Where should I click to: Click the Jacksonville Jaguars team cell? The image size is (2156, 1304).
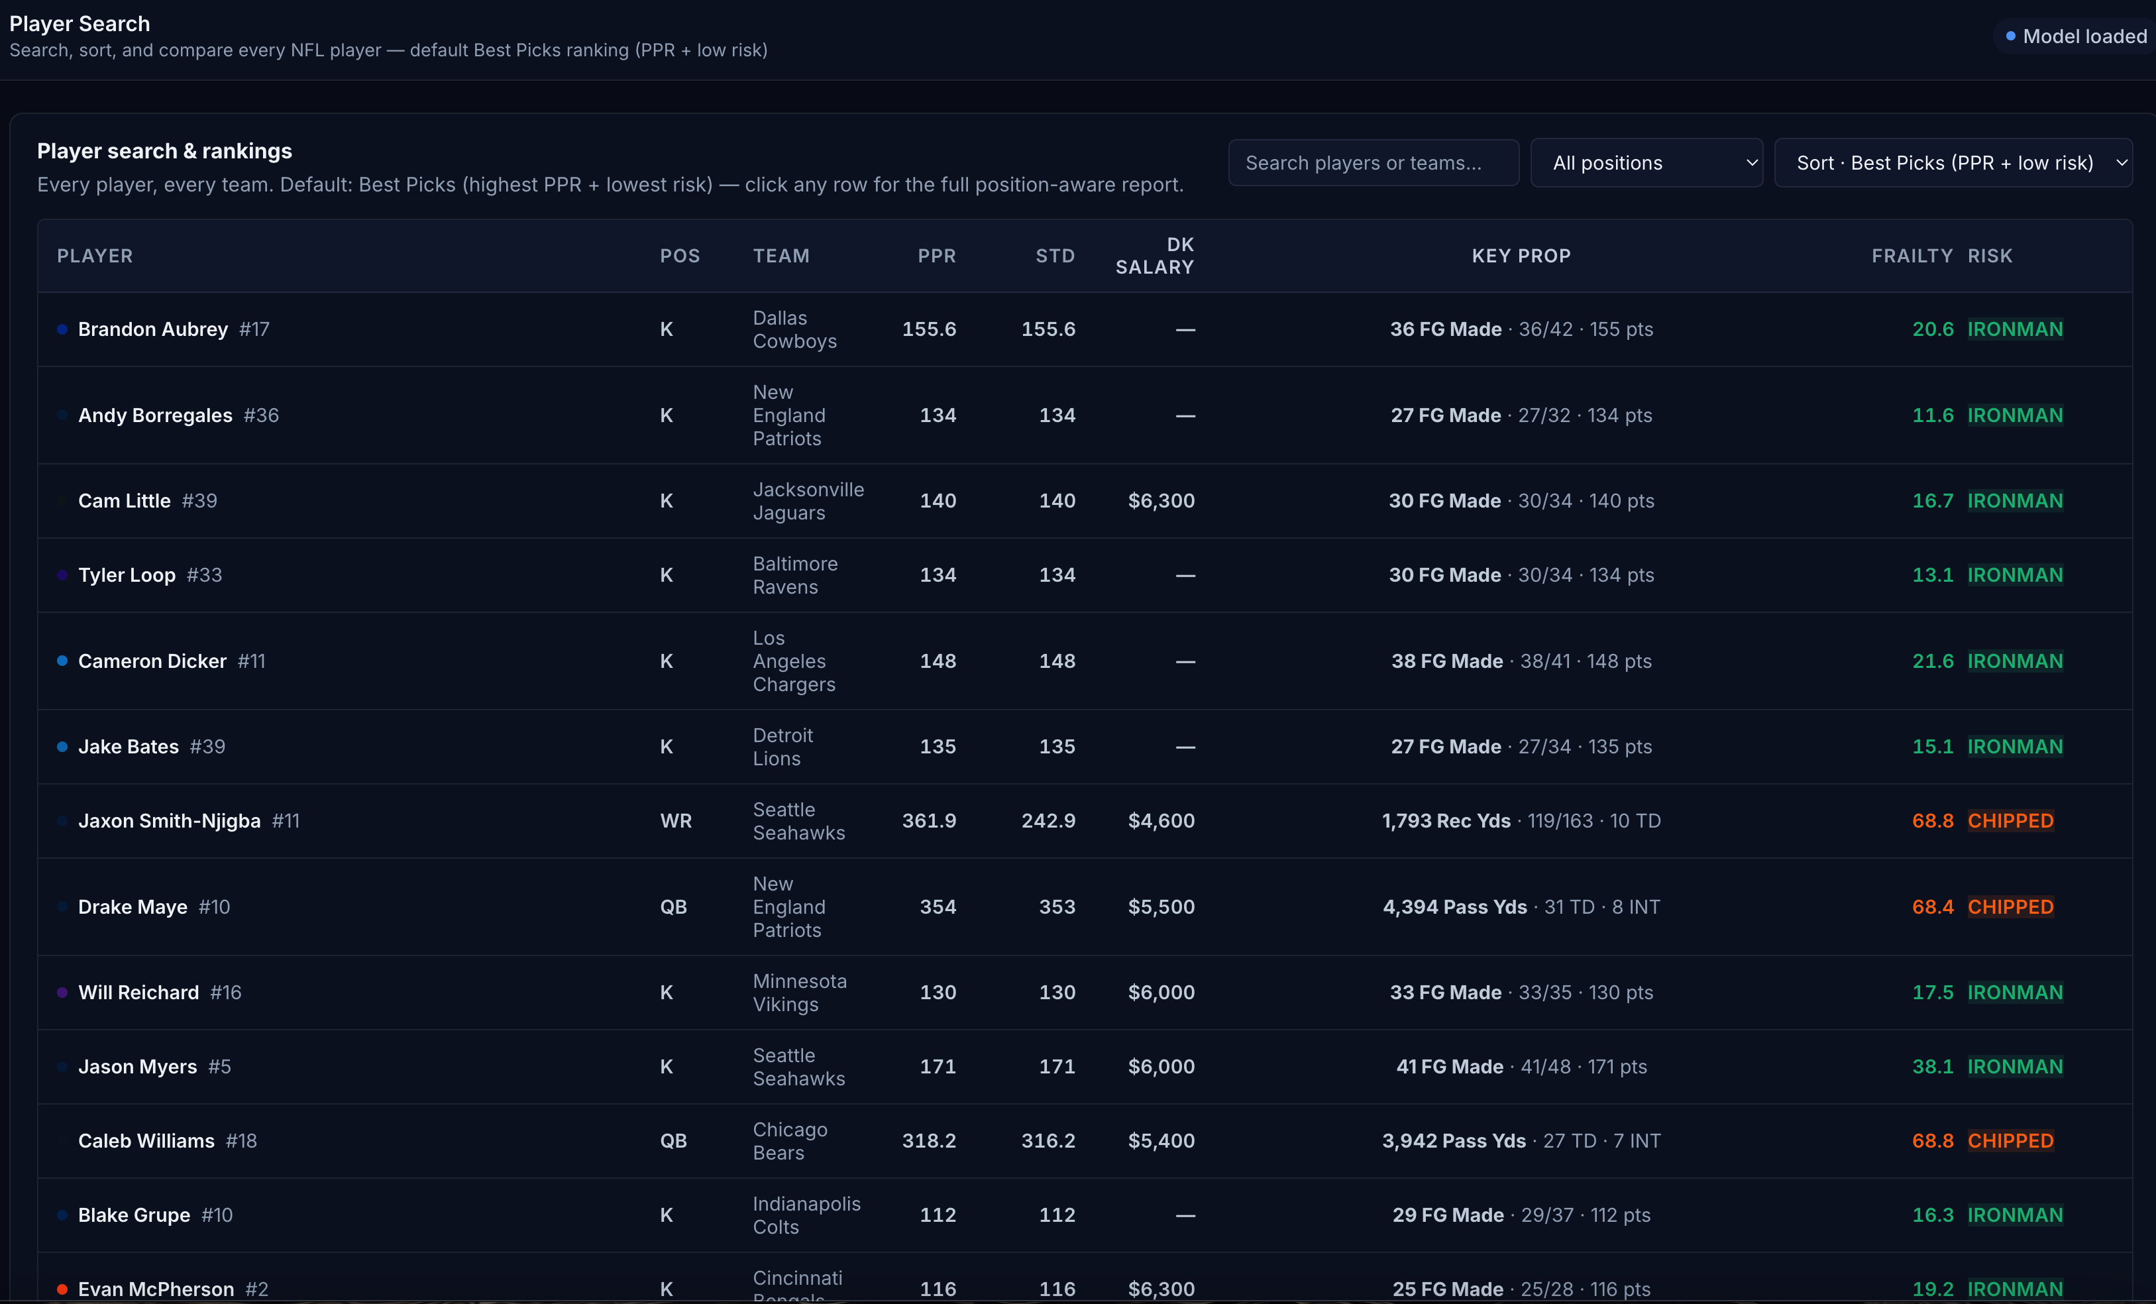click(808, 501)
